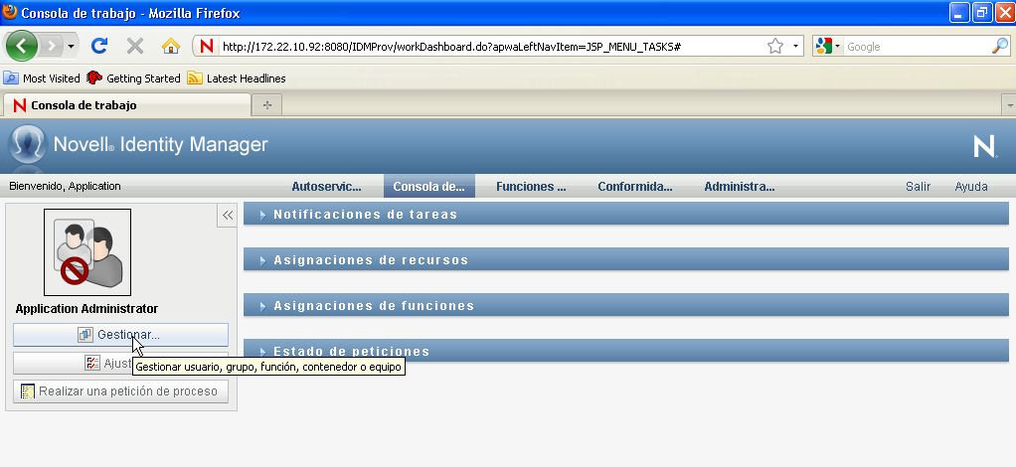Screen dimensions: 1016x467
Task: Open the home page via house icon
Action: coord(170,46)
